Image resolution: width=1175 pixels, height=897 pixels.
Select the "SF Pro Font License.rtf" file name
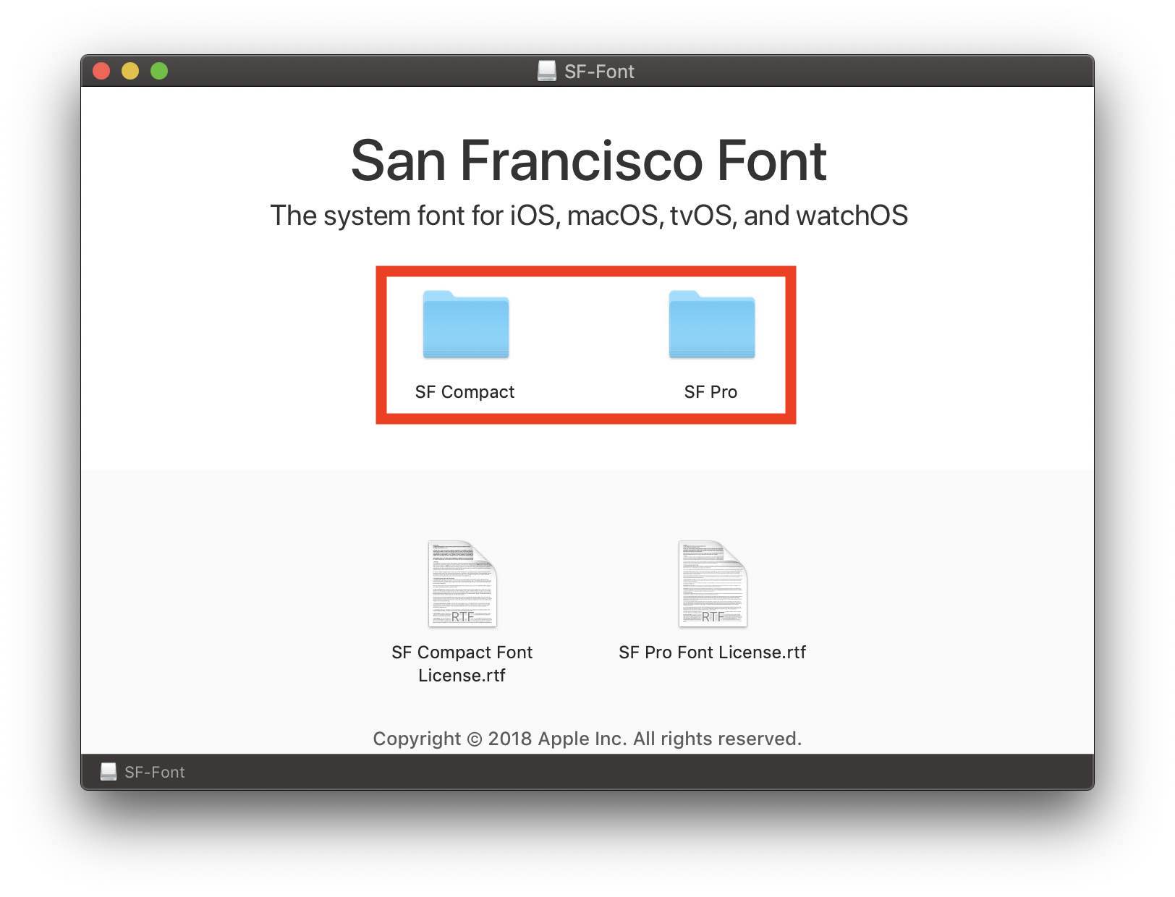coord(713,652)
